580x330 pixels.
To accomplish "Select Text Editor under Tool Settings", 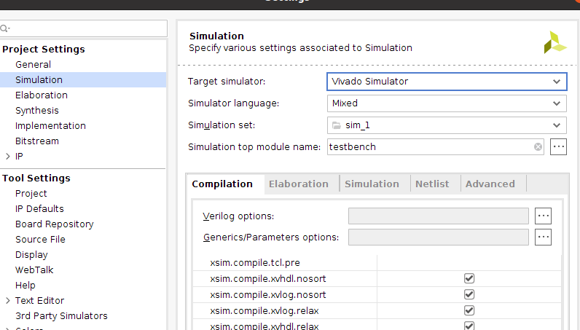I will (x=39, y=300).
